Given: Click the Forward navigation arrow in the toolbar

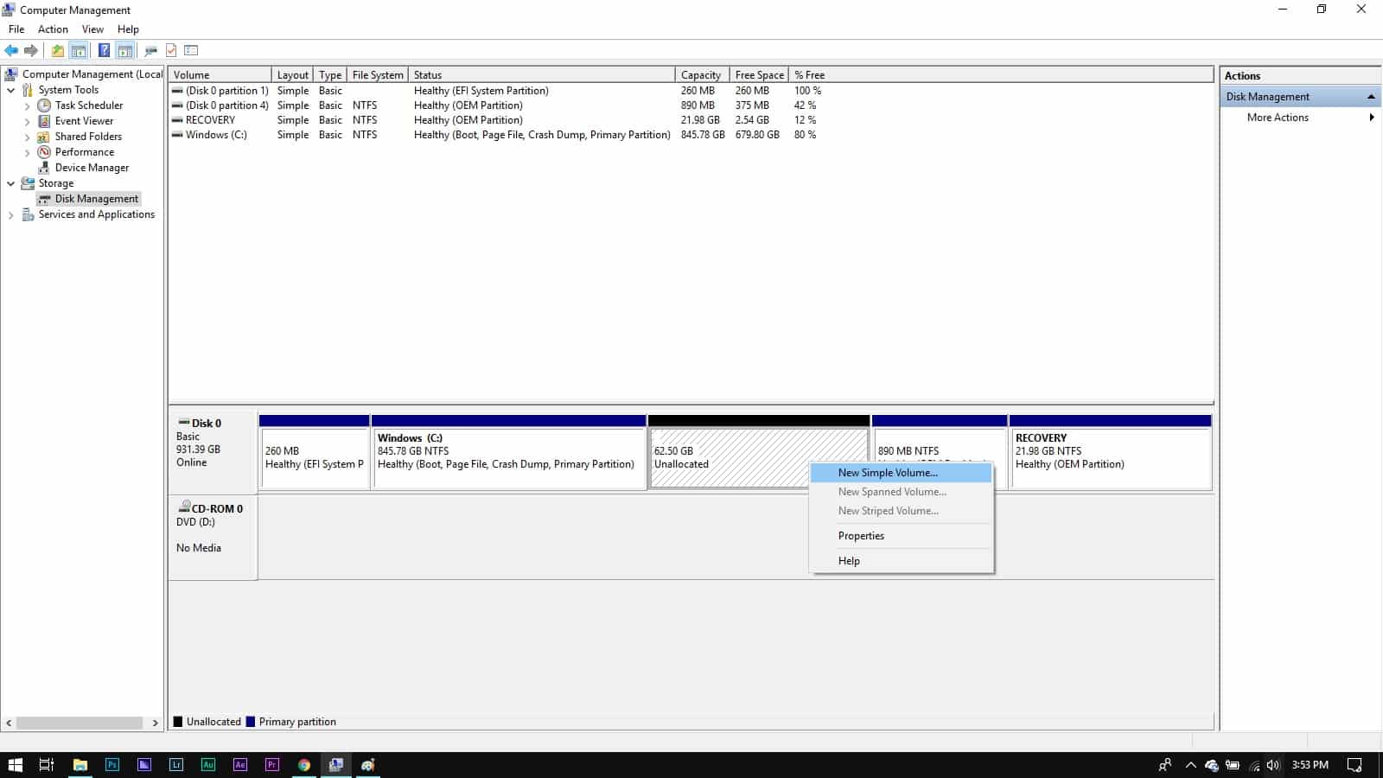Looking at the screenshot, I should click(x=32, y=49).
